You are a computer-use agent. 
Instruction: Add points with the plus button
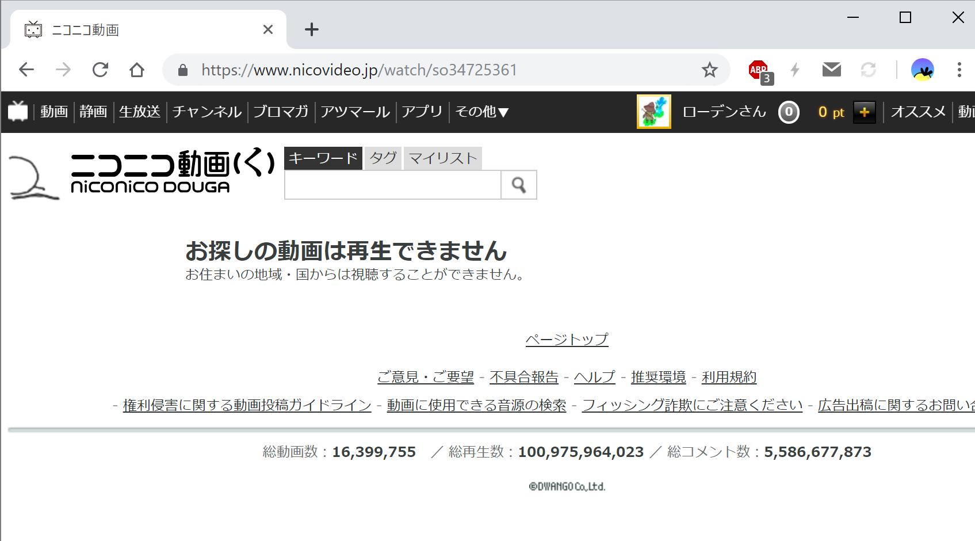(x=864, y=112)
